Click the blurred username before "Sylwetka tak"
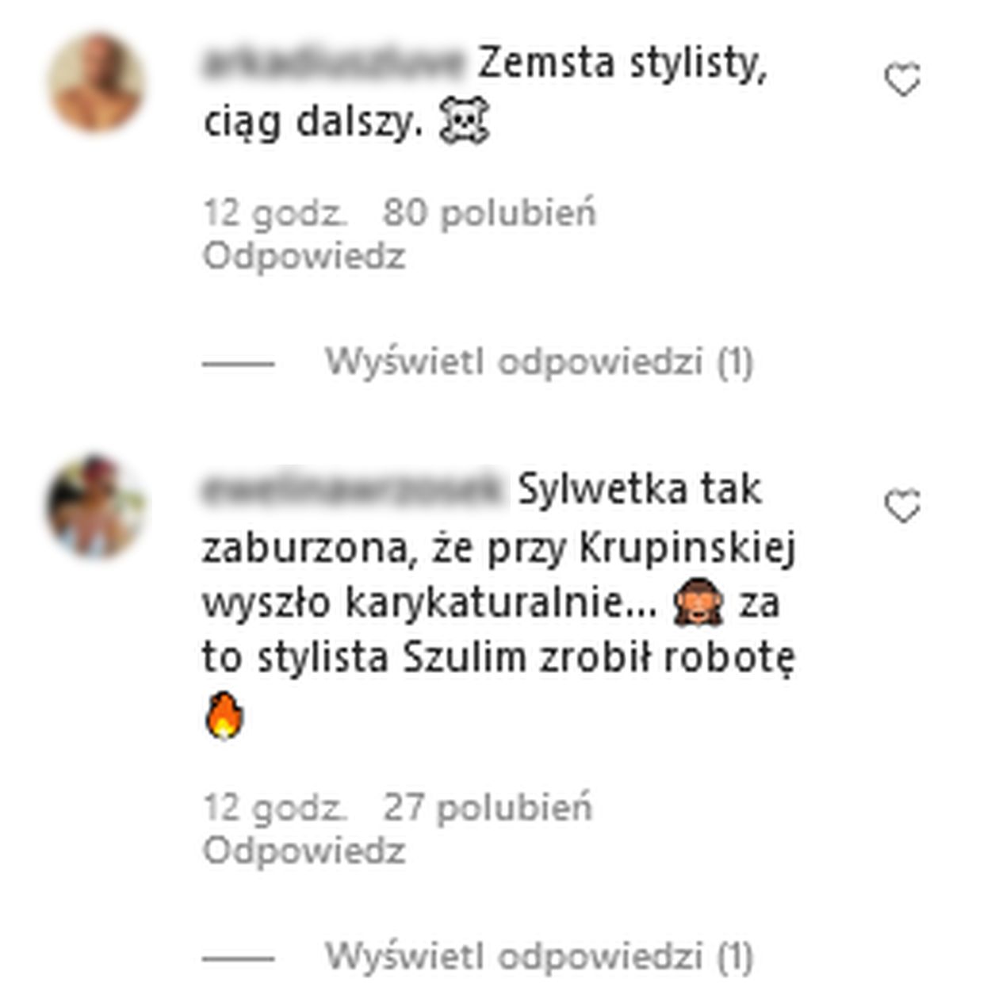 tap(353, 489)
